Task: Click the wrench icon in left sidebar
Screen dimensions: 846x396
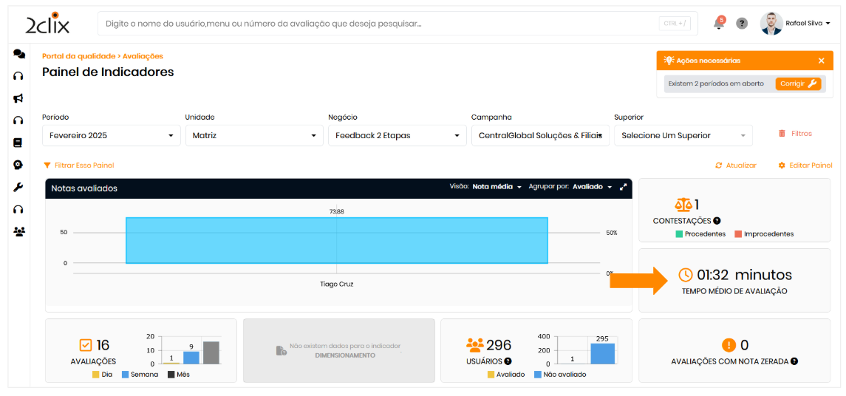Action: pyautogui.click(x=18, y=187)
